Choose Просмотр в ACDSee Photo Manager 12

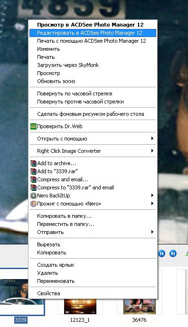[93, 25]
